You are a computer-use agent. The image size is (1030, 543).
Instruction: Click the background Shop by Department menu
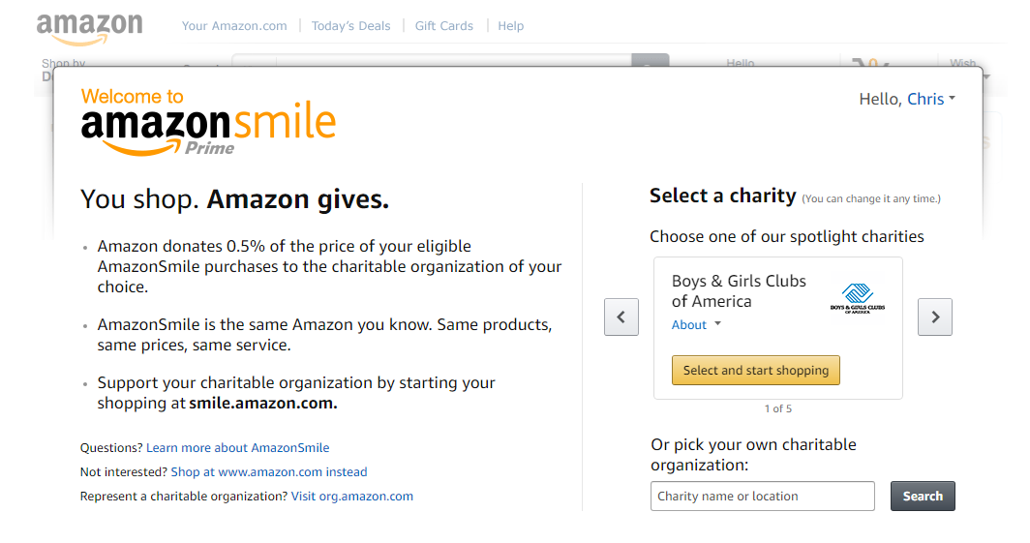pyautogui.click(x=63, y=67)
